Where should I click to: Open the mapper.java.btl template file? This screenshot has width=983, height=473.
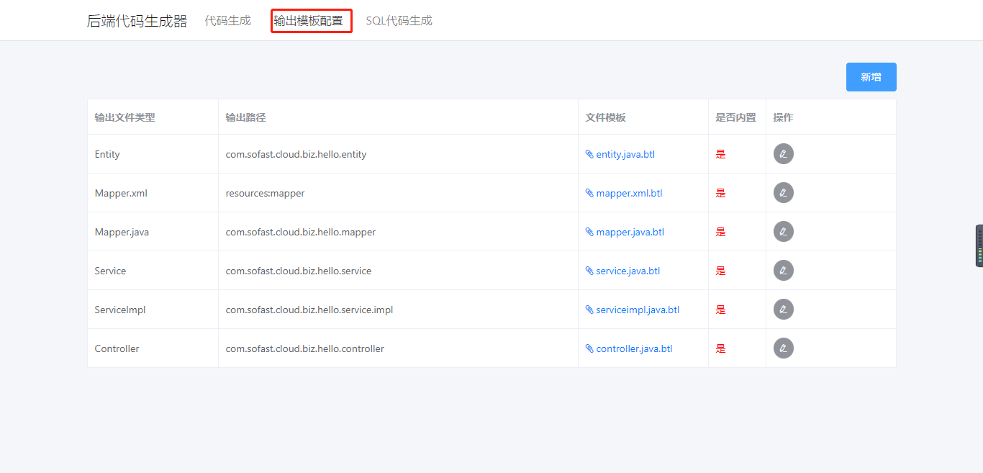click(630, 232)
